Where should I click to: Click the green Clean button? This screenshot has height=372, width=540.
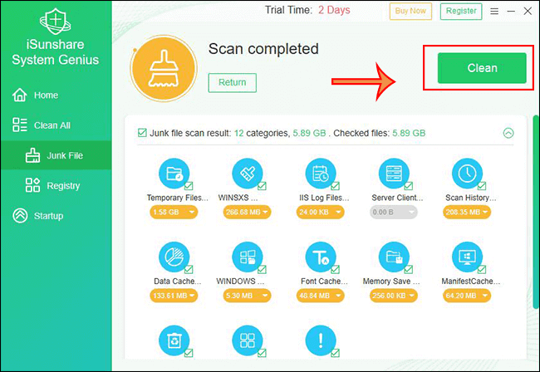pyautogui.click(x=482, y=68)
